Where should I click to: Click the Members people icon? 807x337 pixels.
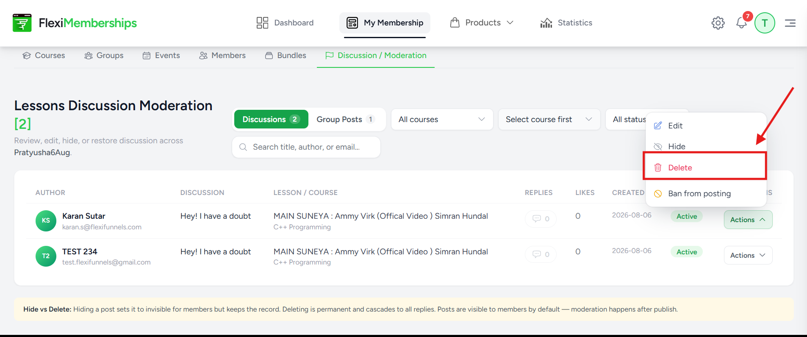tap(203, 56)
